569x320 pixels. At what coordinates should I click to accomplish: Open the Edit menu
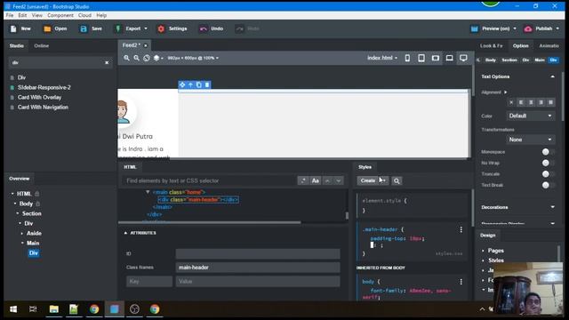22,15
